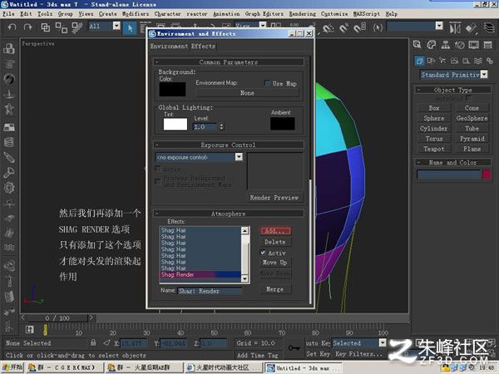Open the Modifiers menu

[x=136, y=13]
